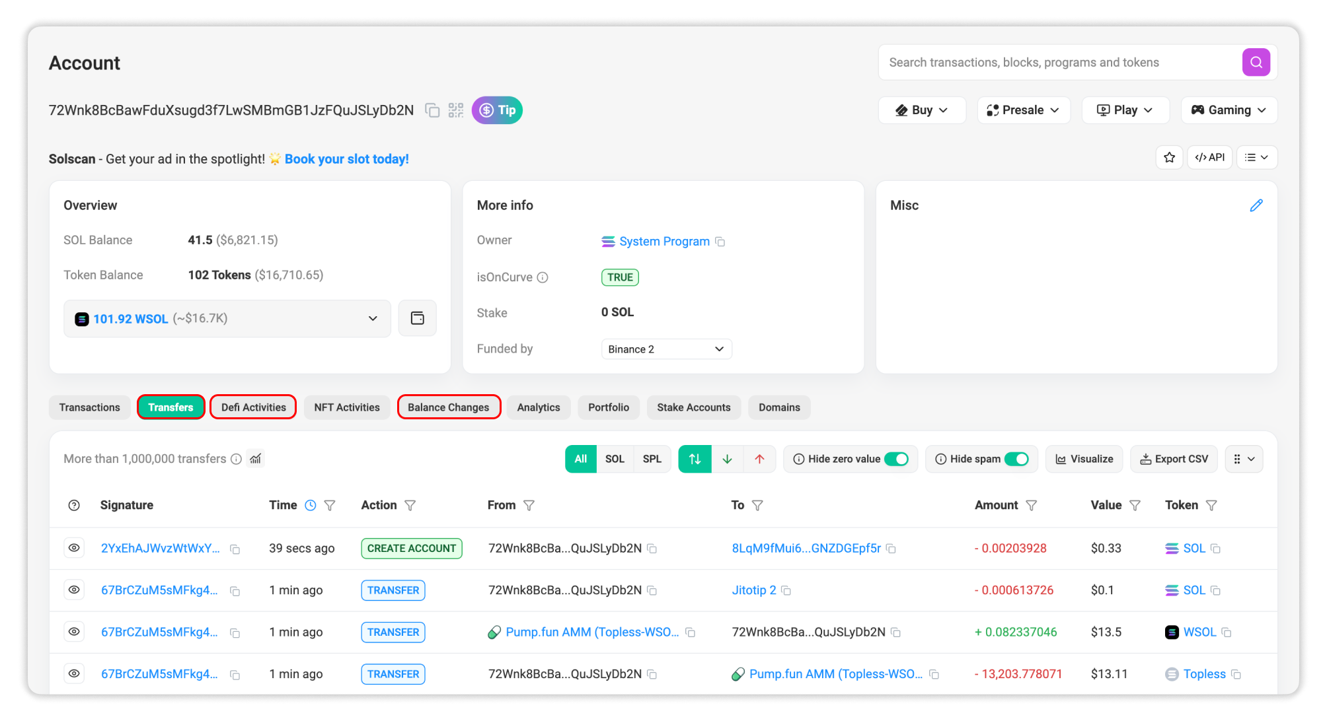This screenshot has width=1327, height=721.
Task: Expand the 101.92 WSOL token dropdown
Action: 372,319
